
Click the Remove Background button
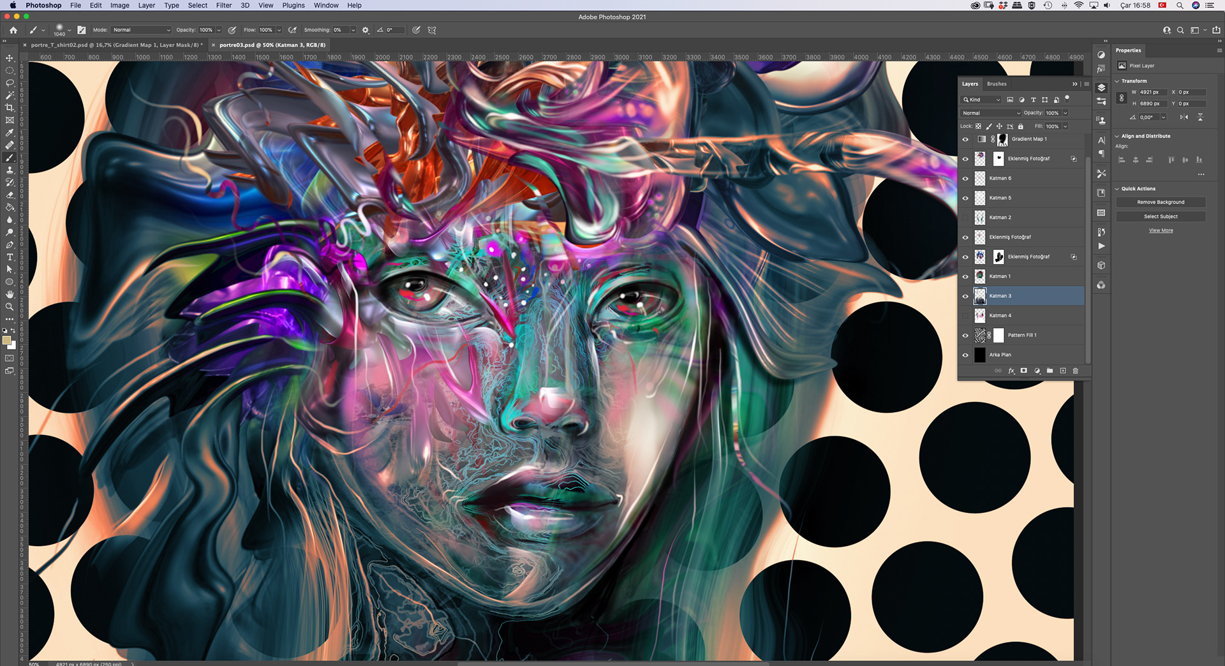(1161, 202)
